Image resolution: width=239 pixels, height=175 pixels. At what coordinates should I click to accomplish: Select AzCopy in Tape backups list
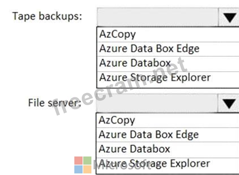point(117,34)
